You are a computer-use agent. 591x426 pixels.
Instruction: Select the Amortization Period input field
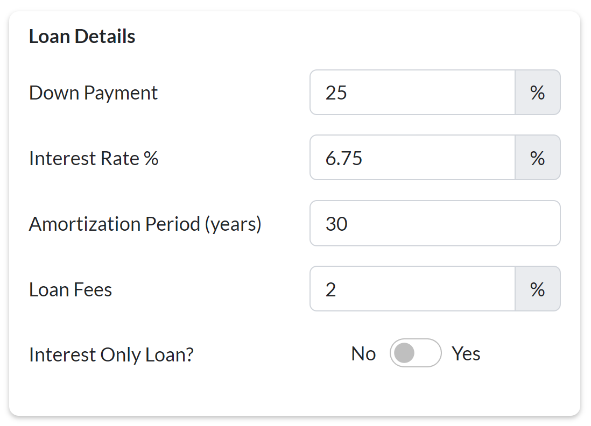434,223
